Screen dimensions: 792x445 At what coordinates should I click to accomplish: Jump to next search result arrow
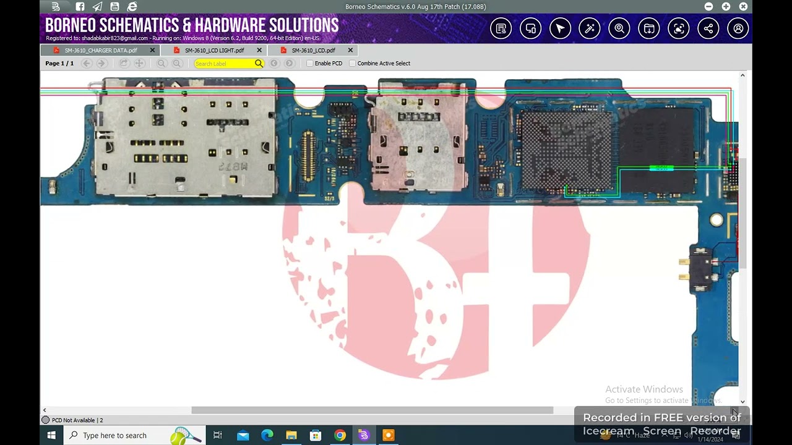point(289,63)
